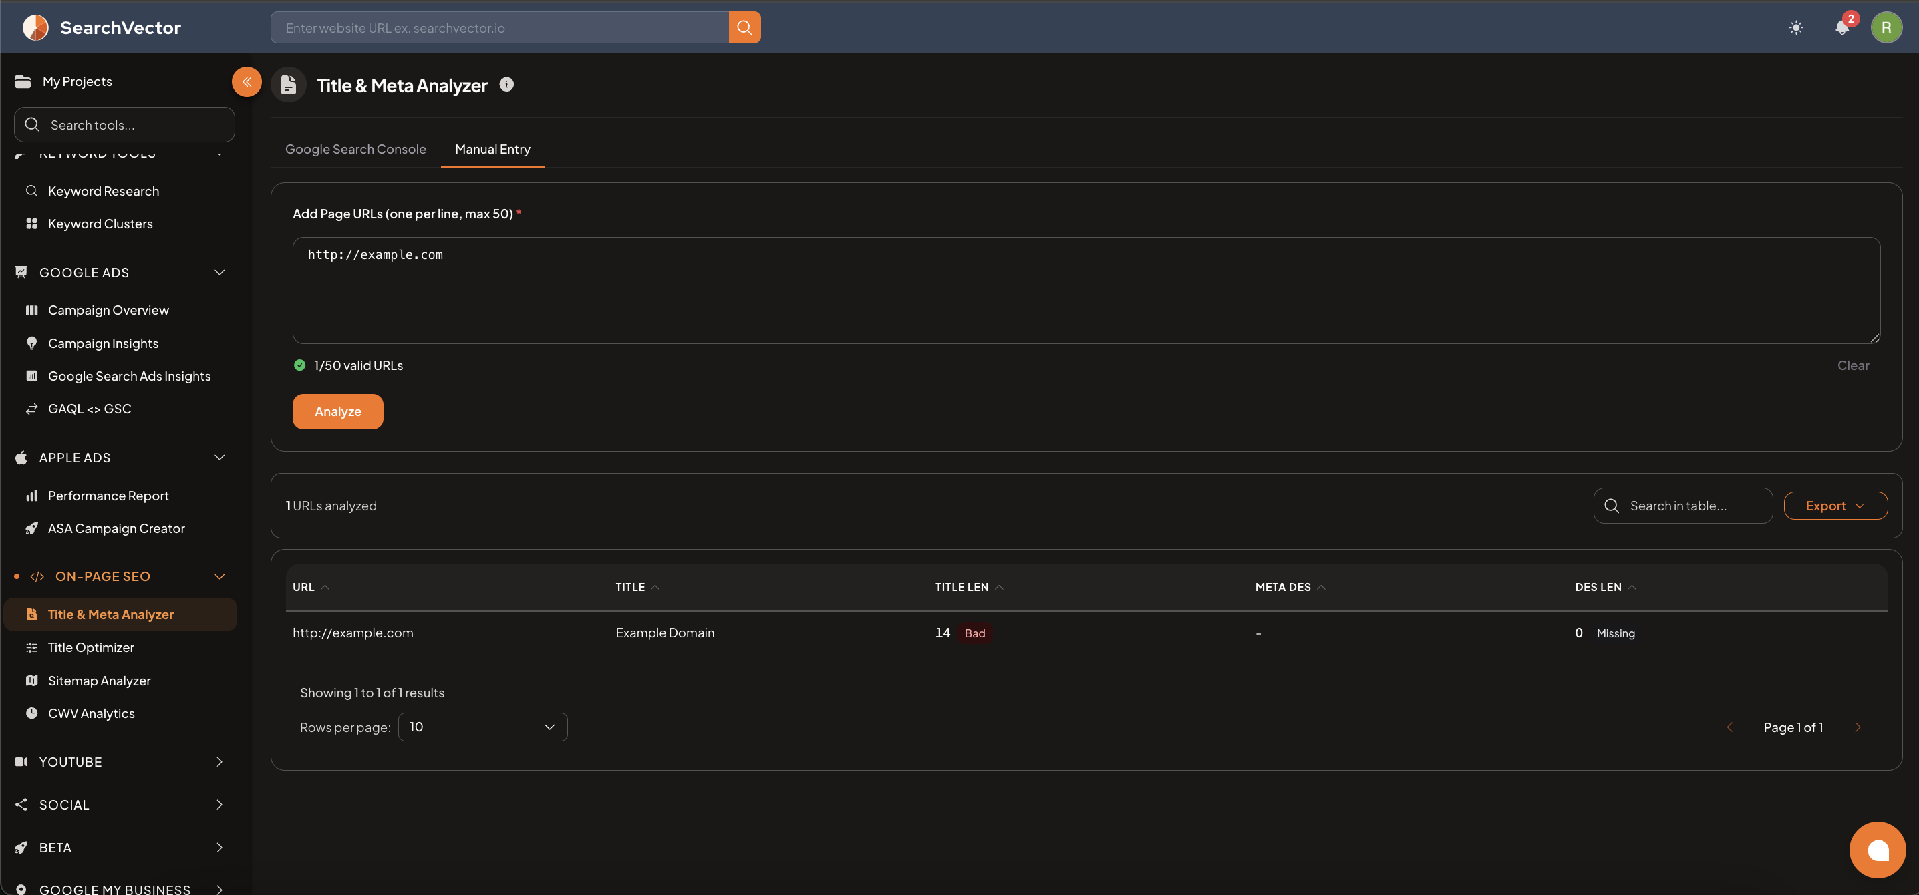
Task: Open the chat support bubble
Action: pos(1878,850)
